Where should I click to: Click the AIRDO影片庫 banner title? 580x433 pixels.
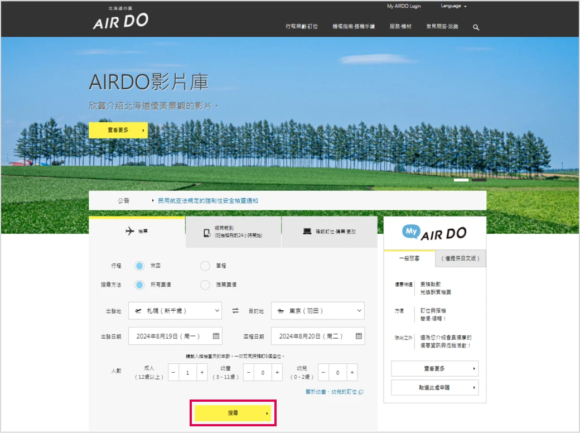149,82
